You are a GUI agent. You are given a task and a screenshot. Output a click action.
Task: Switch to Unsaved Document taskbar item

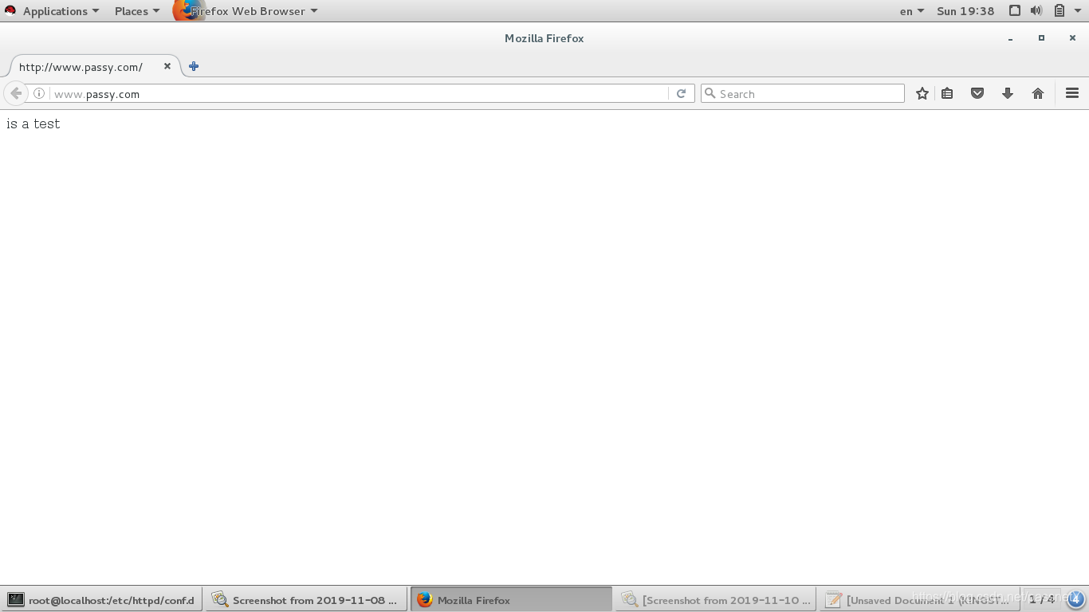pyautogui.click(x=920, y=600)
